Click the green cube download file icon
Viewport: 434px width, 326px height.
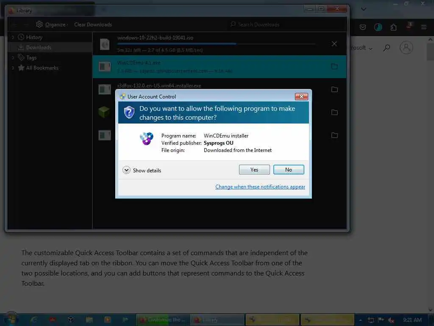[x=104, y=112]
